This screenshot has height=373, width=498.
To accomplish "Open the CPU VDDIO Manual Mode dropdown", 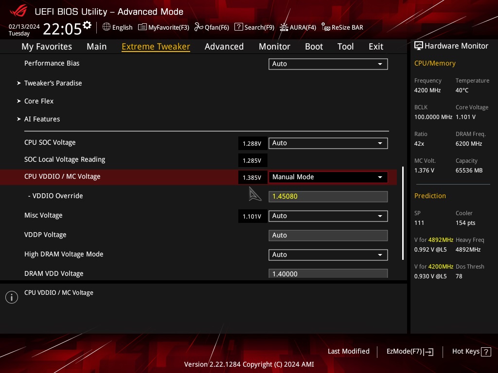I will tap(328, 177).
